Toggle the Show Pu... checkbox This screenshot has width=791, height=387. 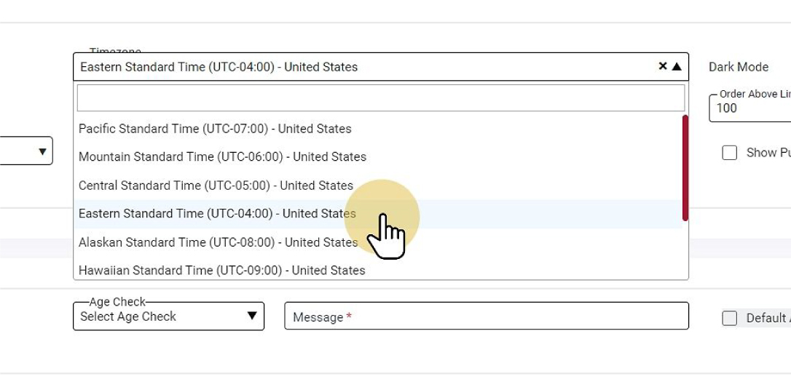click(729, 153)
